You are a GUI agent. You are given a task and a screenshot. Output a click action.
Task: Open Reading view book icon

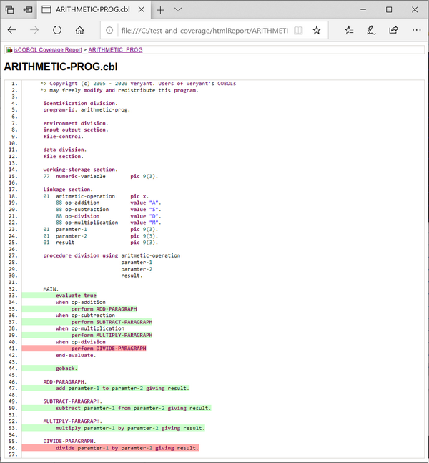298,30
